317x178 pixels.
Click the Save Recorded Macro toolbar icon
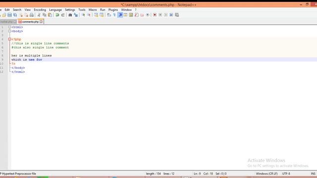177,15
